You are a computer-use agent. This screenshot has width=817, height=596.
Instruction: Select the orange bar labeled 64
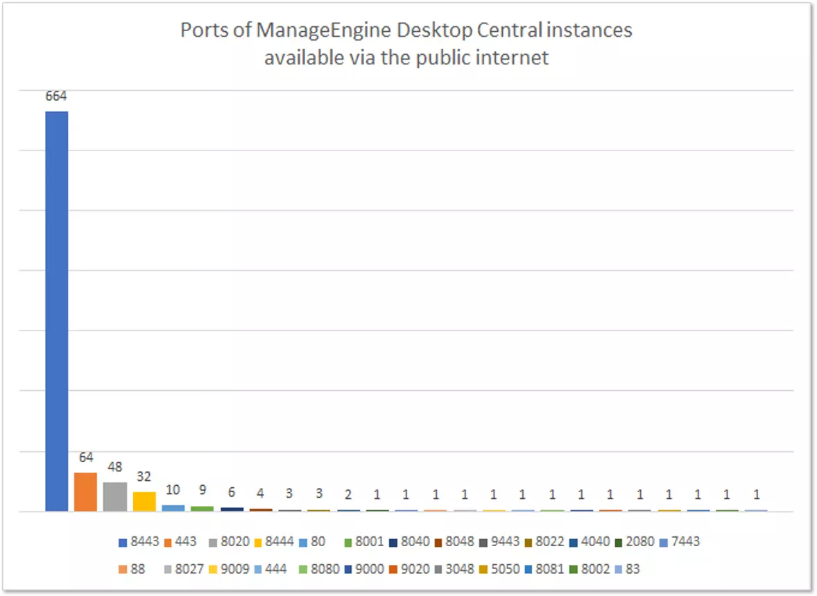click(85, 492)
